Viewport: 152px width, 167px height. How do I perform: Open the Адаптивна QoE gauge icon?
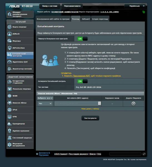click(x=9, y=62)
